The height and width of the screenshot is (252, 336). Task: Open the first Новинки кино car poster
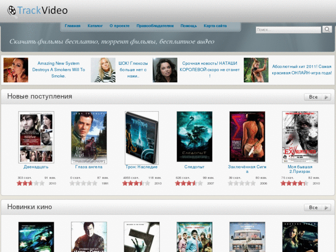[x=36, y=237]
